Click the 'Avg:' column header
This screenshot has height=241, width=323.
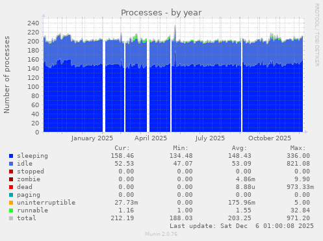coord(239,148)
